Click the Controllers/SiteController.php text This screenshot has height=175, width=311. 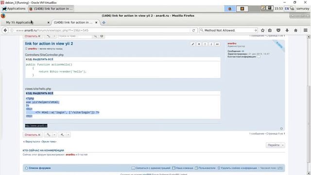click(44, 55)
